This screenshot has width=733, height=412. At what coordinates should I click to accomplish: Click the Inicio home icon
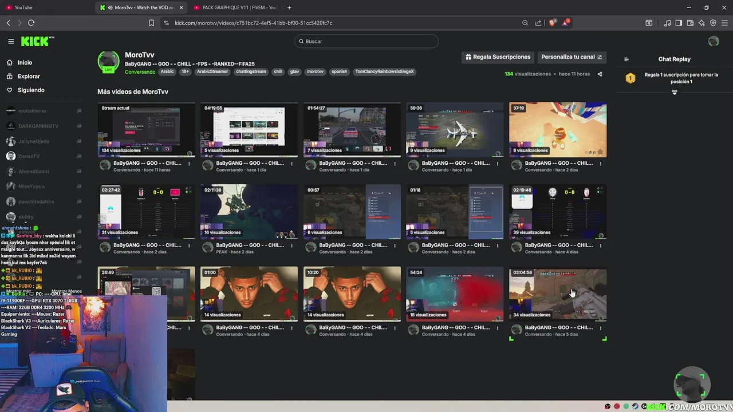pyautogui.click(x=10, y=62)
